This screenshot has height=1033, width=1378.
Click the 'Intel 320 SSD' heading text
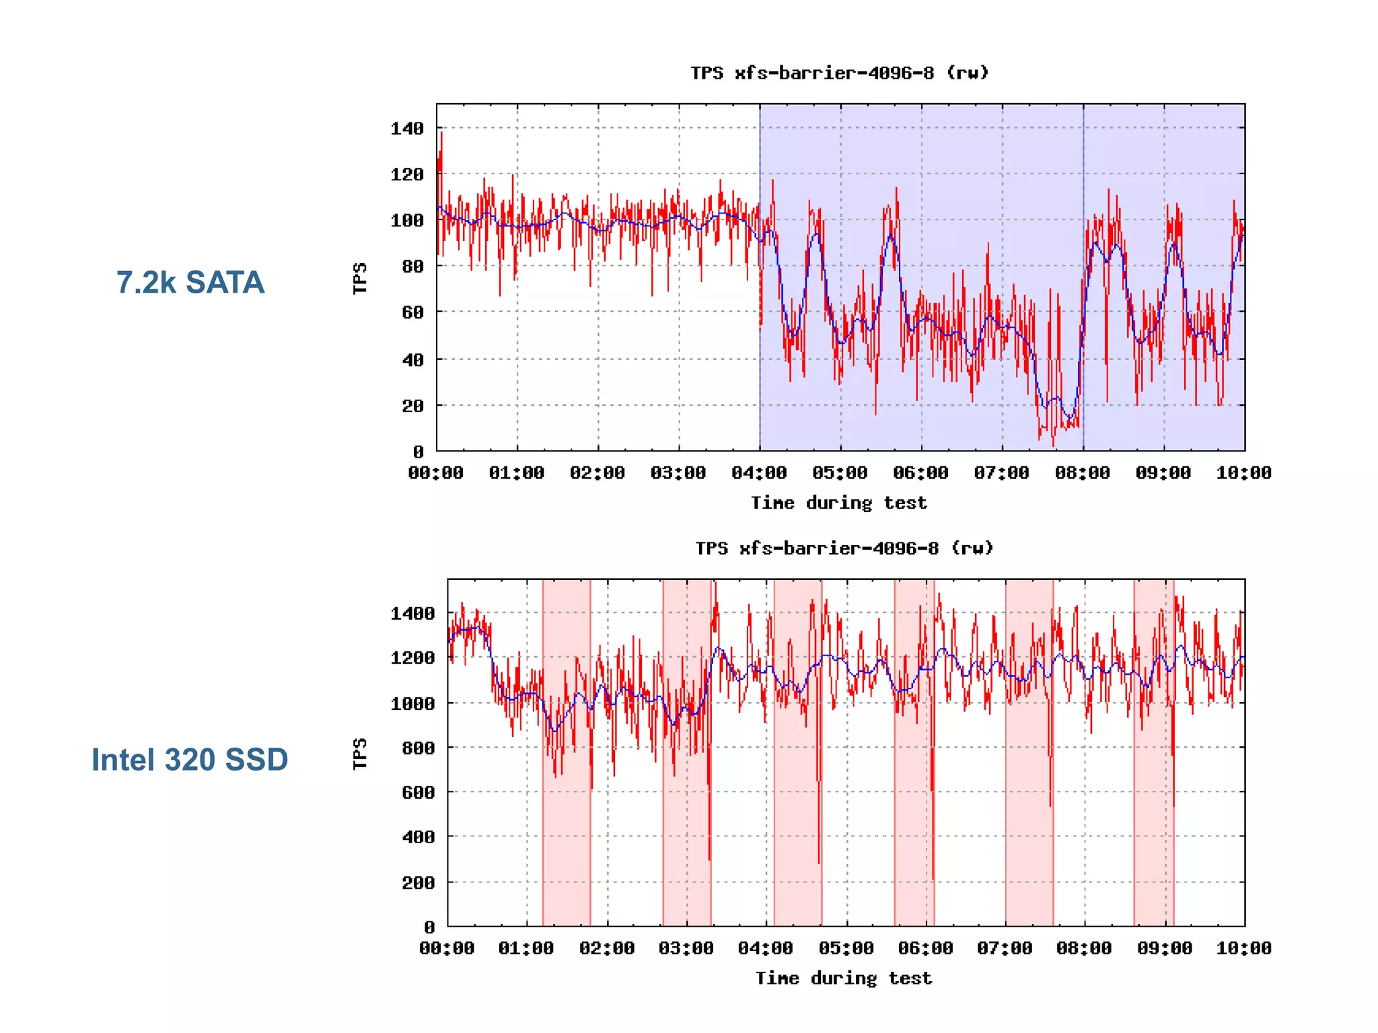(x=190, y=760)
